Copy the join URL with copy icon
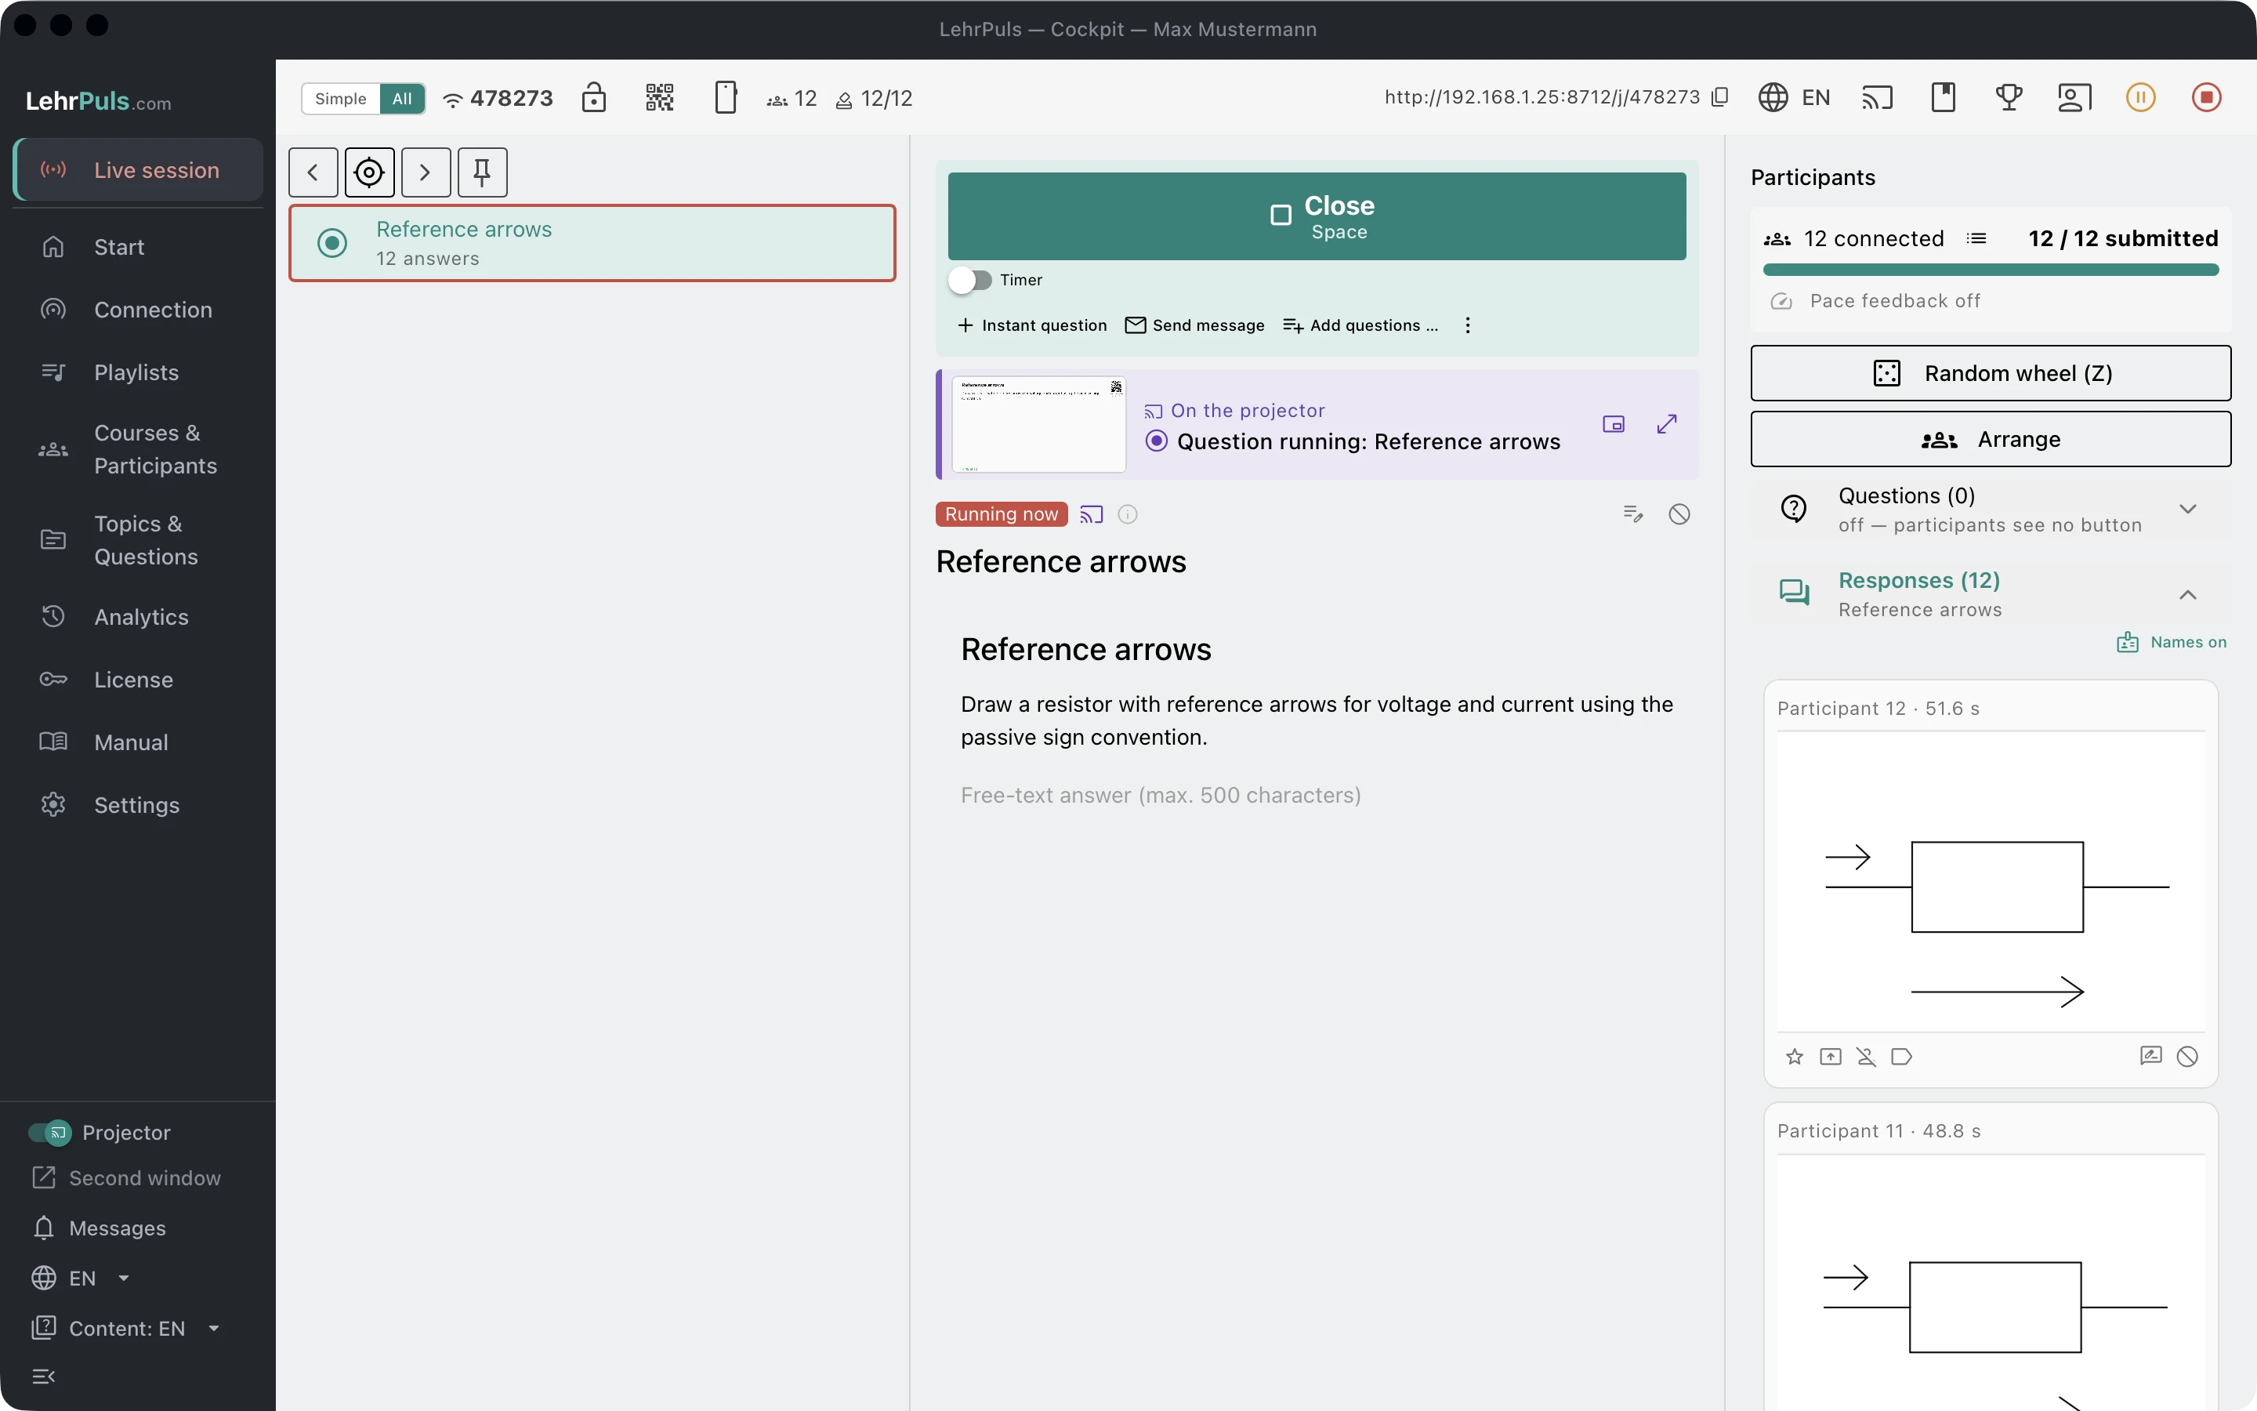Viewport: 2257px width, 1411px height. (1721, 97)
